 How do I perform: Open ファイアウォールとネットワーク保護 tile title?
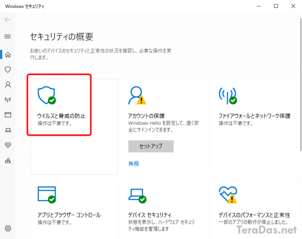254,116
